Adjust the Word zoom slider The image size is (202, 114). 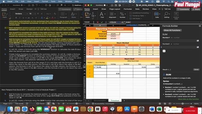77,104
